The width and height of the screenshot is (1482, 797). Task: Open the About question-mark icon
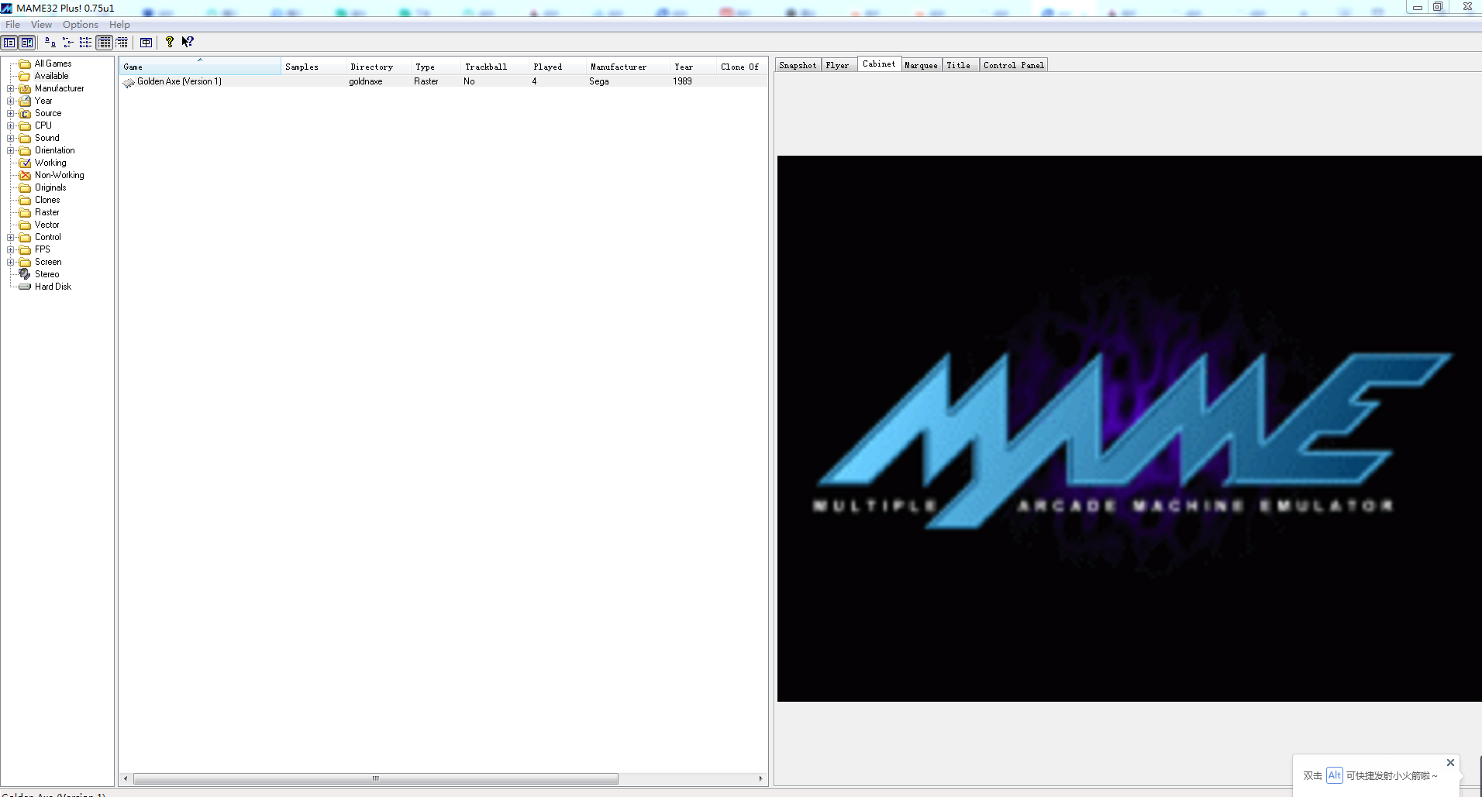[170, 43]
